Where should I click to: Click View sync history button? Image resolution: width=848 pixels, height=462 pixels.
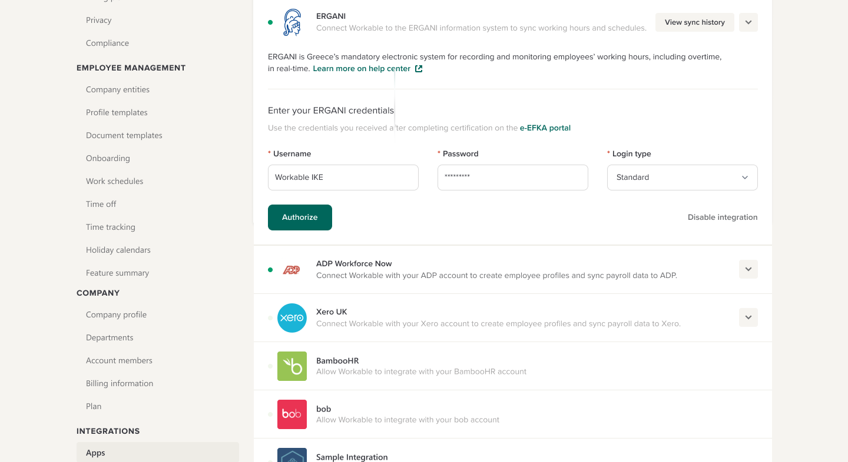[695, 22]
